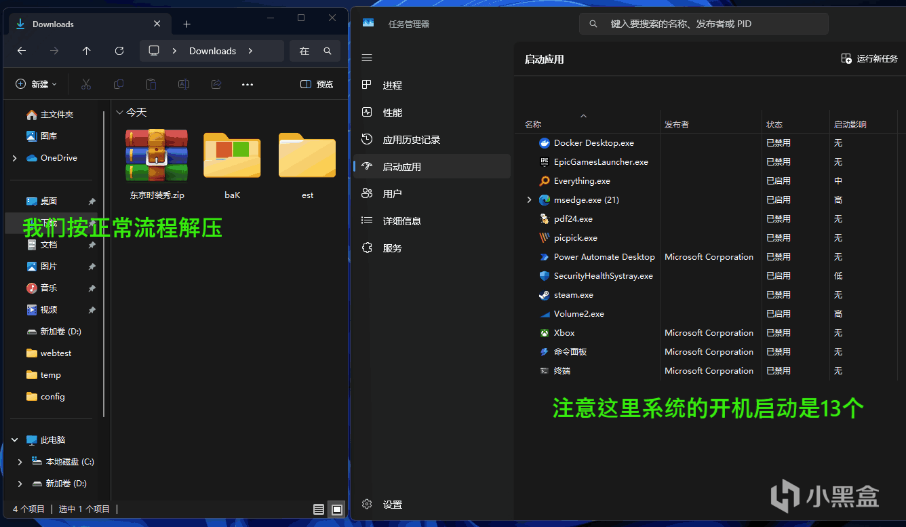Click the Explorer search box
Image resolution: width=906 pixels, height=527 pixels.
coord(315,51)
